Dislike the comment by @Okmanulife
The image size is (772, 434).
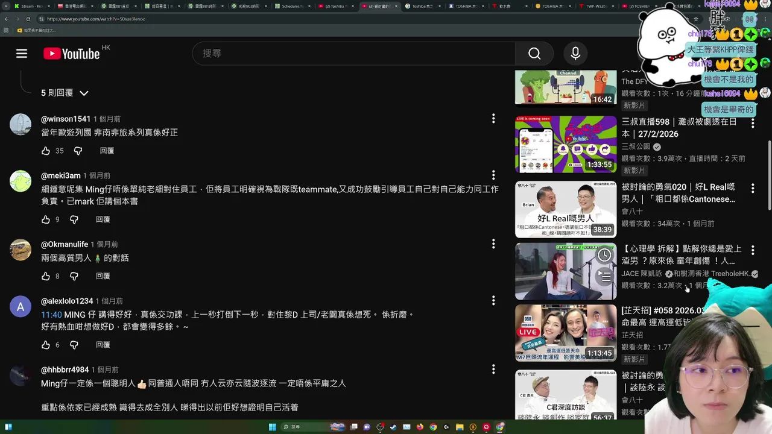[x=74, y=276]
